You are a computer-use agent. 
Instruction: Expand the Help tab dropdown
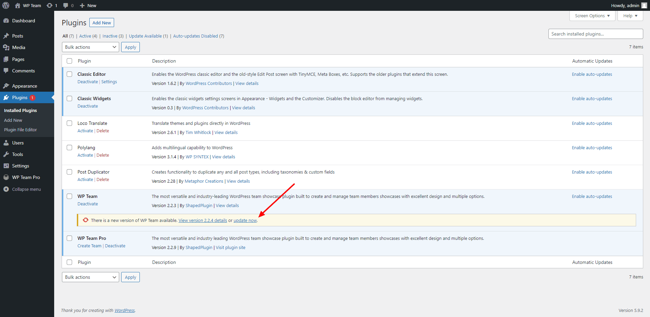pos(630,16)
